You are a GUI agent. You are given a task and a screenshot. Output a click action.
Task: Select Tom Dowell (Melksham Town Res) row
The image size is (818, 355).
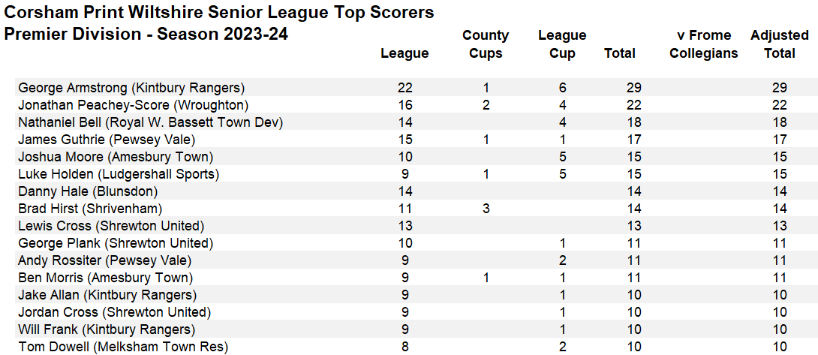[123, 347]
